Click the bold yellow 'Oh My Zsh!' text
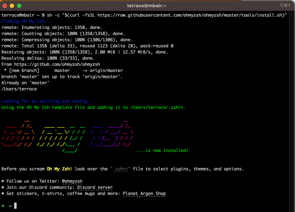Image resolution: width=295 pixels, height=212 pixels. 59,169
